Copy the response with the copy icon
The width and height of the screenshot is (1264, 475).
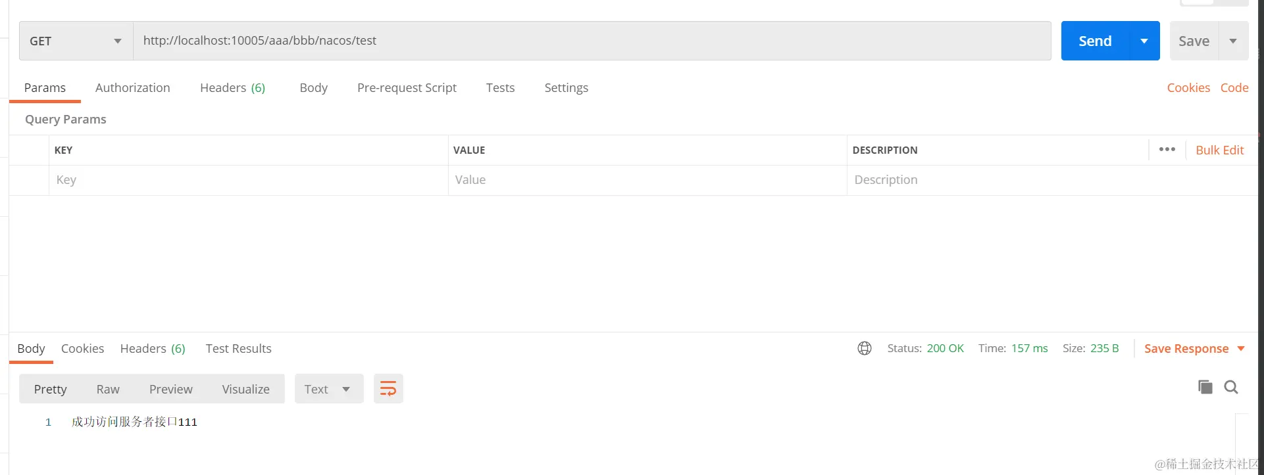[1205, 387]
